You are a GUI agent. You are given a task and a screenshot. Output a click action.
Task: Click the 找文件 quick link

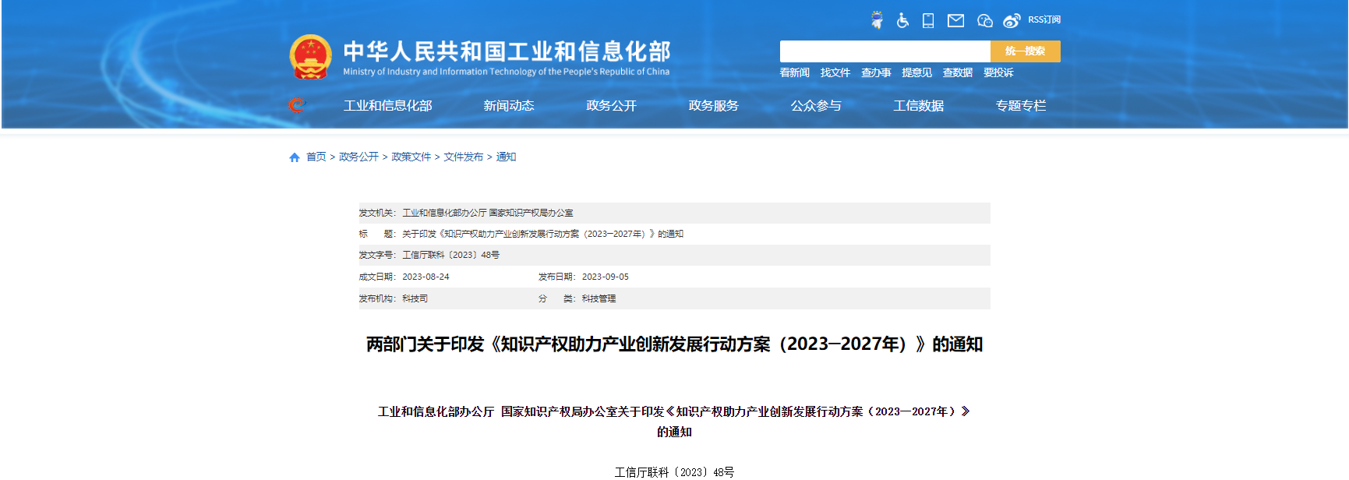click(835, 72)
